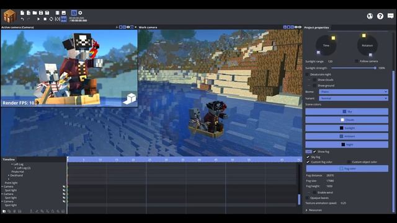397x223 pixels.
Task: Click the Sunlight strength slider handle
Action: pos(375,68)
